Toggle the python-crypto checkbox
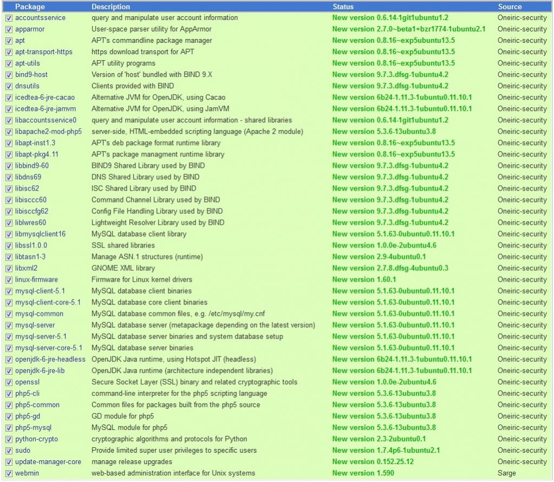Screen dimensions: 554x482 click(9, 439)
